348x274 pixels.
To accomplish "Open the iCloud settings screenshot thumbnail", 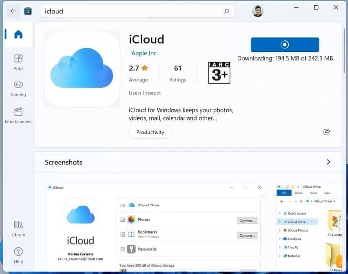I will pos(155,227).
